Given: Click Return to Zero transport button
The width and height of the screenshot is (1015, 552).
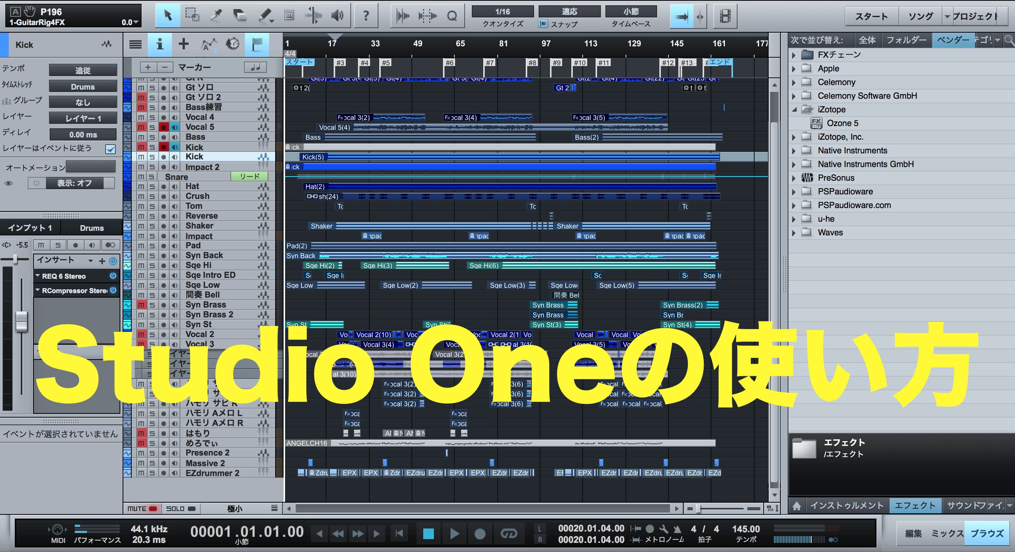Looking at the screenshot, I should coord(399,533).
